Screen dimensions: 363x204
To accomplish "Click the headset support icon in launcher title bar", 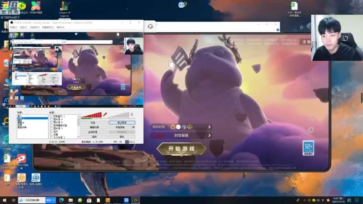I will click(x=150, y=27).
